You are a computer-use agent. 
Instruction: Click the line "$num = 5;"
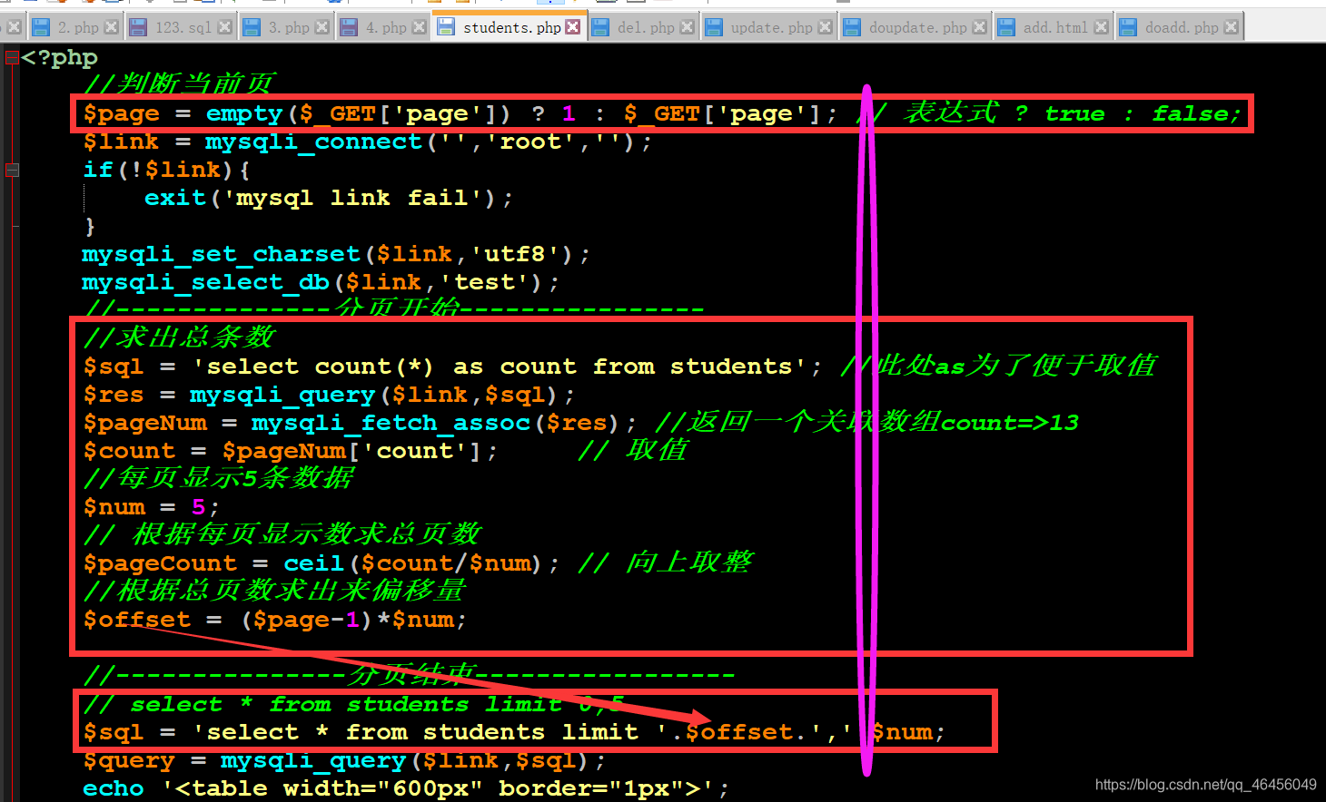coord(151,507)
